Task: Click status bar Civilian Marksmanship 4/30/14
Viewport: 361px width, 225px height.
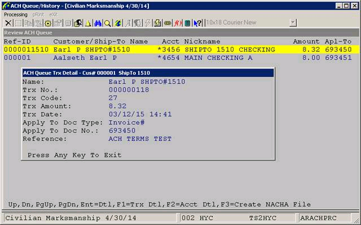Action: (x=71, y=218)
